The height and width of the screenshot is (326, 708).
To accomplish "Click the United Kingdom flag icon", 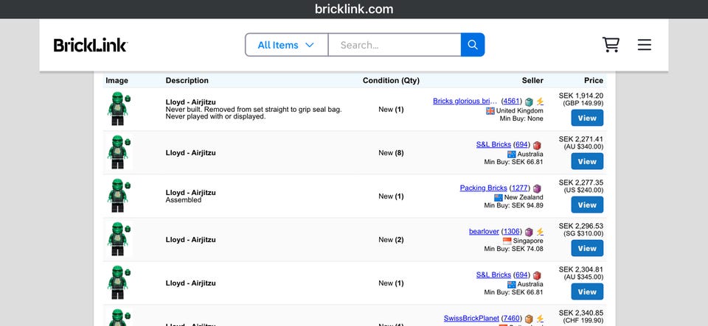I will click(490, 111).
